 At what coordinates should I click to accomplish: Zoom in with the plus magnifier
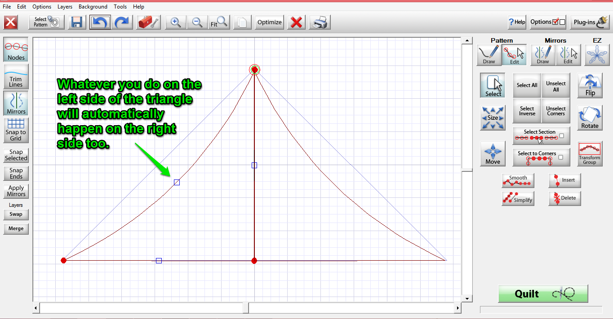click(x=175, y=22)
